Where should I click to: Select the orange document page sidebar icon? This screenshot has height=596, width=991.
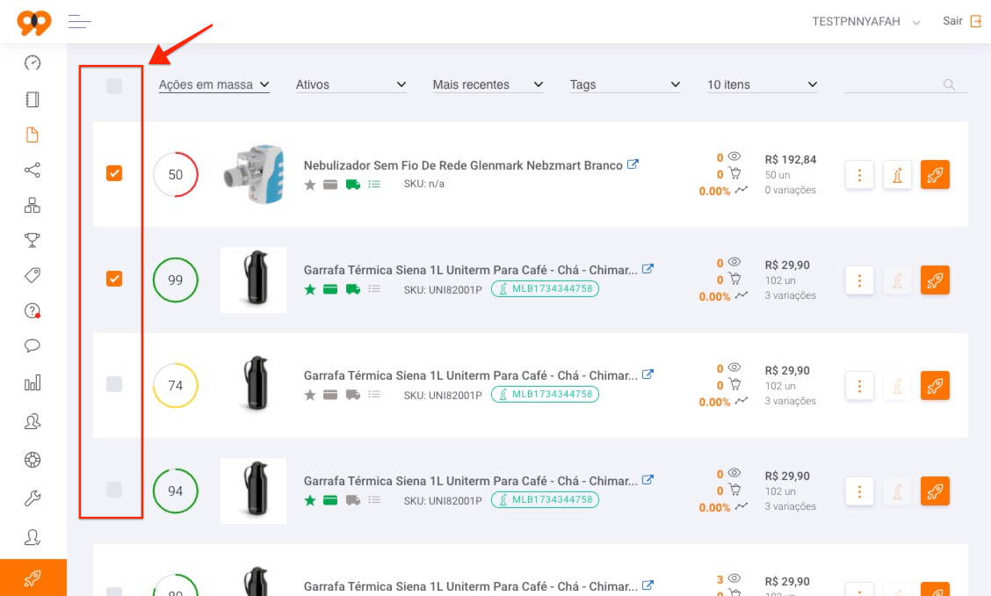[33, 134]
